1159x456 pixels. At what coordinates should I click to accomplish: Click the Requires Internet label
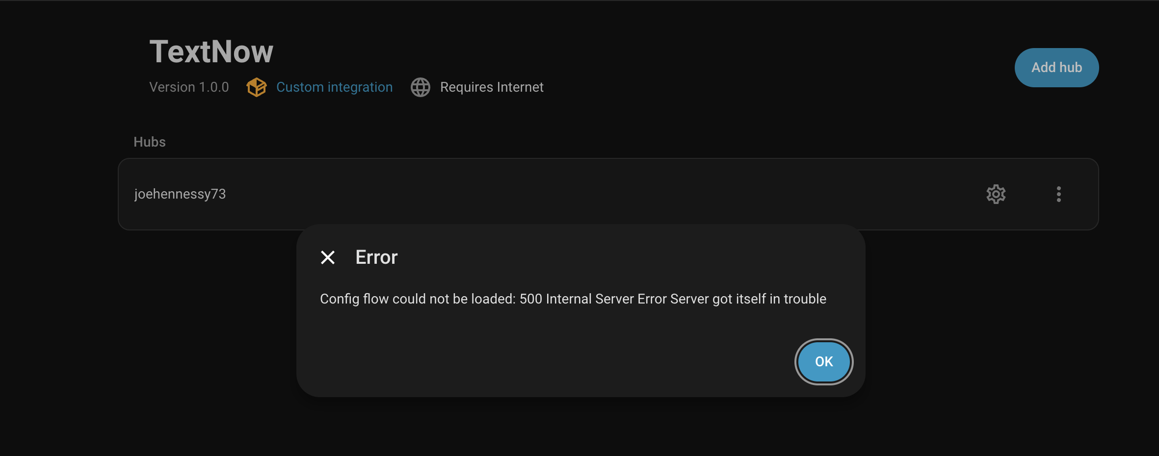point(492,87)
